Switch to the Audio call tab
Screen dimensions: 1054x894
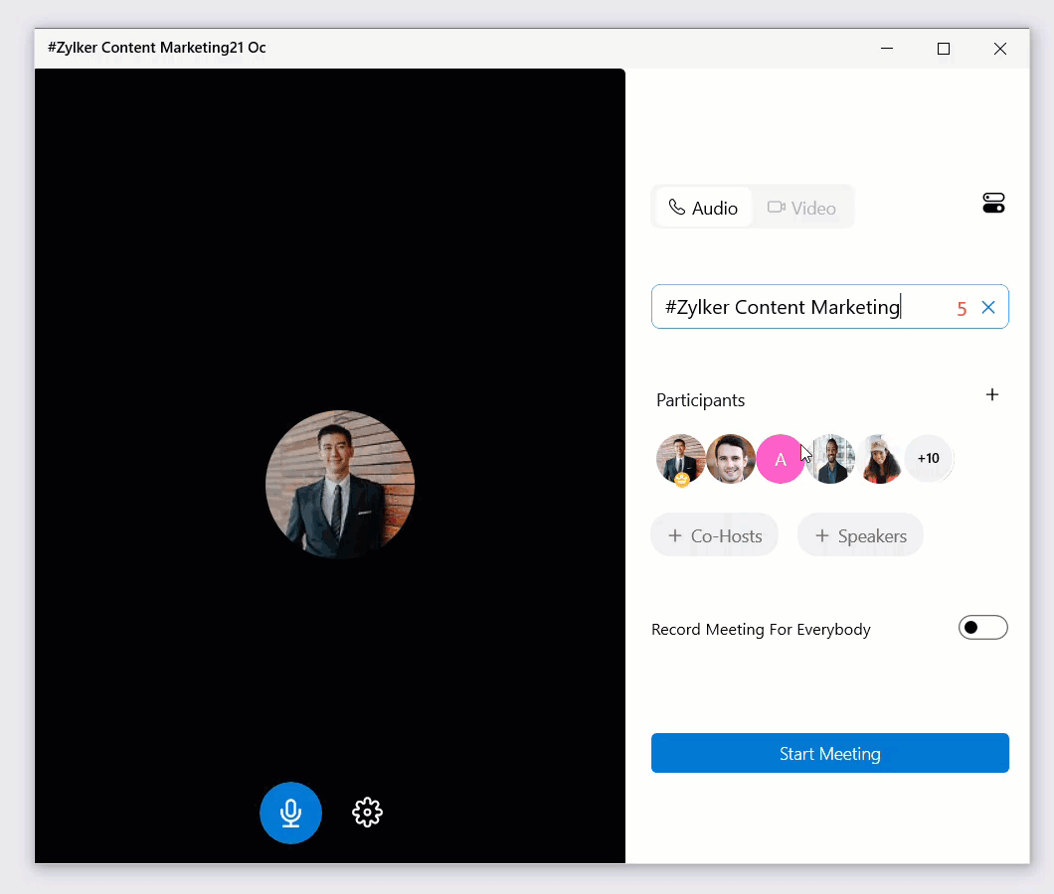703,208
